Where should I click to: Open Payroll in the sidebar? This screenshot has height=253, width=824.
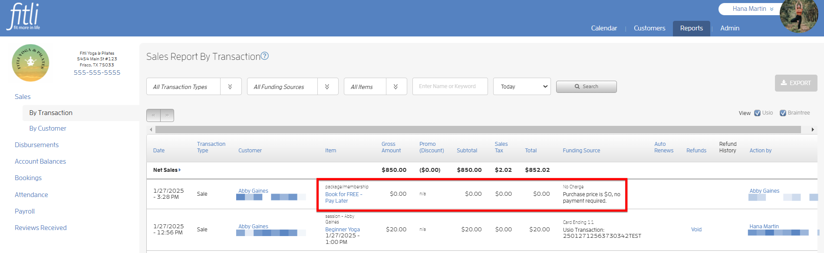(x=25, y=211)
